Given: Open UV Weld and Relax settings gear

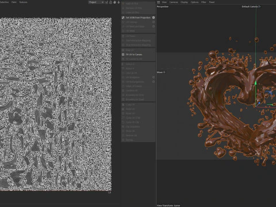Looking at the screenshot, I should (x=154, y=26).
